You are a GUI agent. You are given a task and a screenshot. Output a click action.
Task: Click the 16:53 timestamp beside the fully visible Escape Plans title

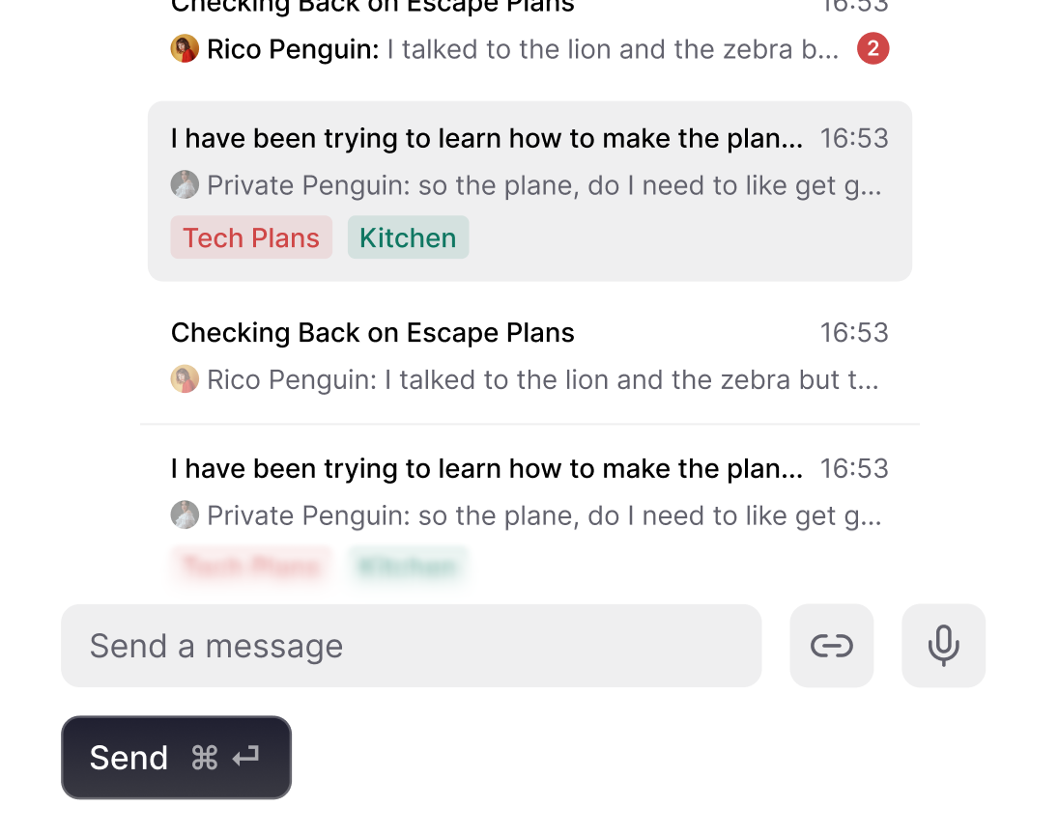(854, 333)
